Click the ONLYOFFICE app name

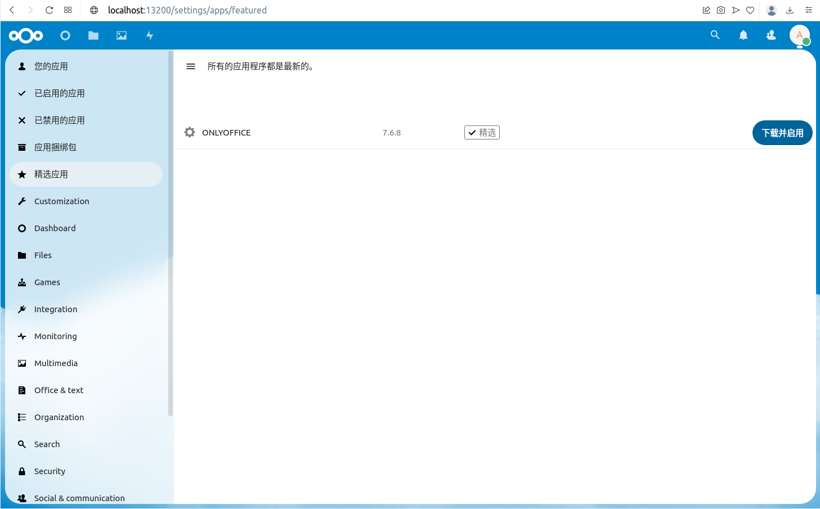(x=226, y=133)
